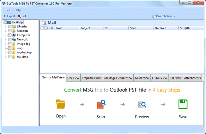This screenshot has width=206, height=134.
Task: Click the Computer icon in the tree
Action: click(14, 35)
